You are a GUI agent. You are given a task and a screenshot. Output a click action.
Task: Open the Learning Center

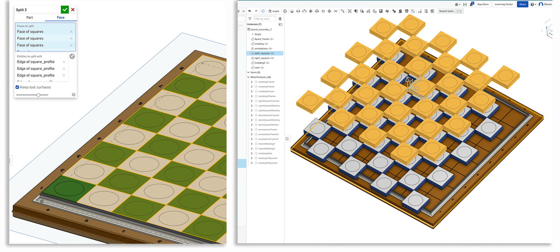pyautogui.click(x=504, y=4)
